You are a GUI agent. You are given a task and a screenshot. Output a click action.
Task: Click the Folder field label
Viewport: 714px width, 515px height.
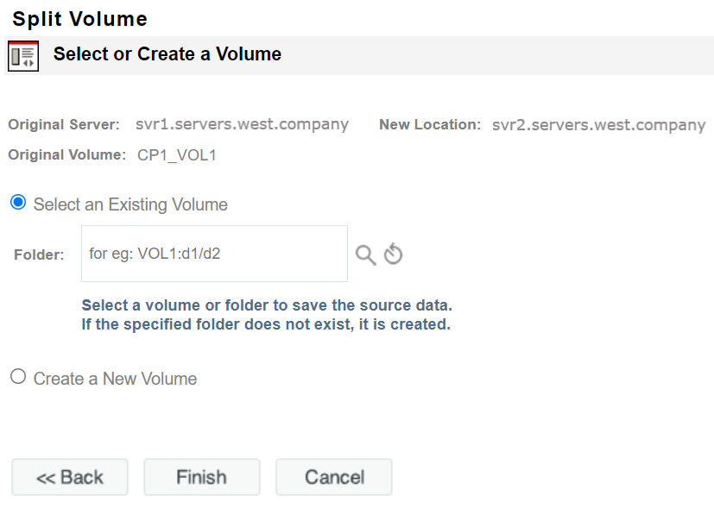pyautogui.click(x=39, y=254)
